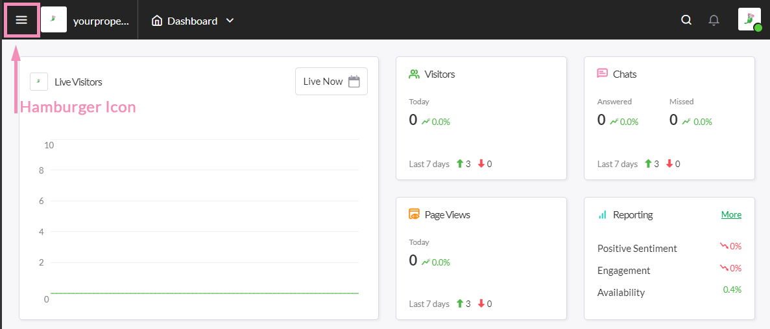Select the Availability row label
The image size is (770, 329).
[621, 293]
